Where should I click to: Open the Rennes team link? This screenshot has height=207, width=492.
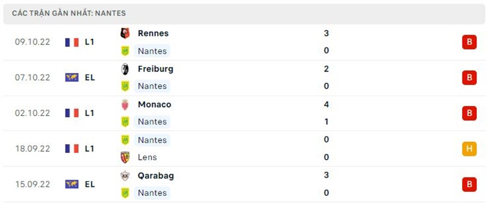pos(153,33)
